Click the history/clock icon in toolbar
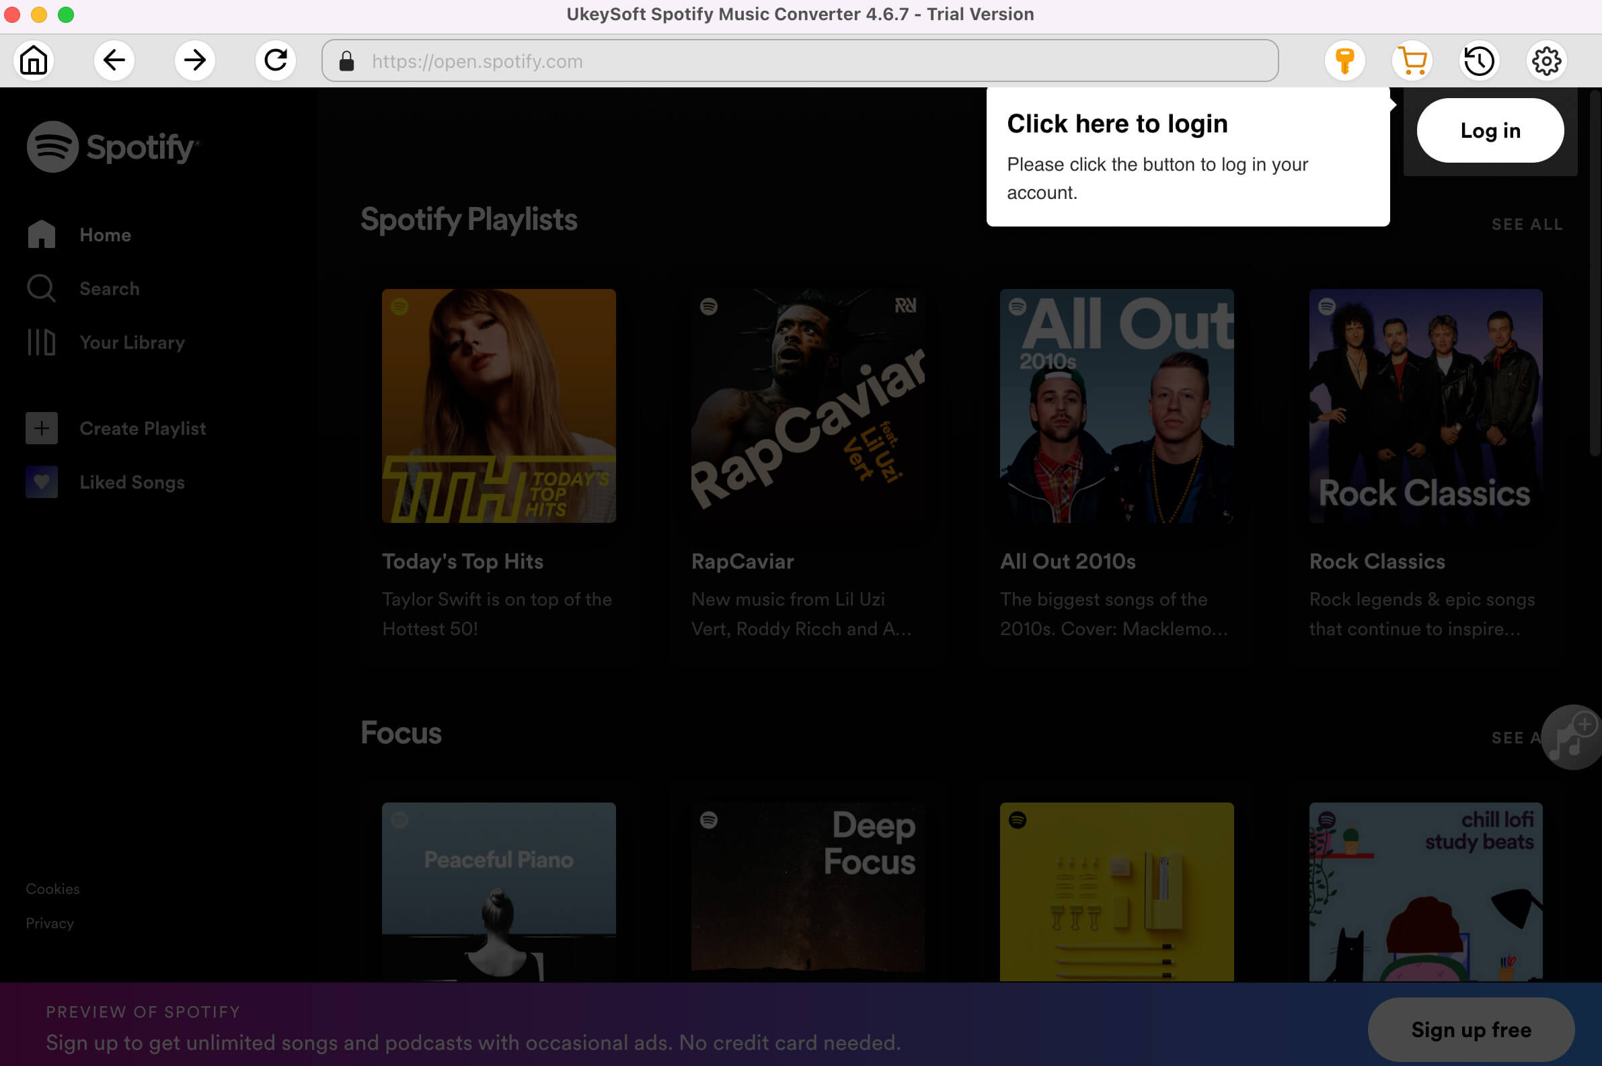 [x=1480, y=60]
